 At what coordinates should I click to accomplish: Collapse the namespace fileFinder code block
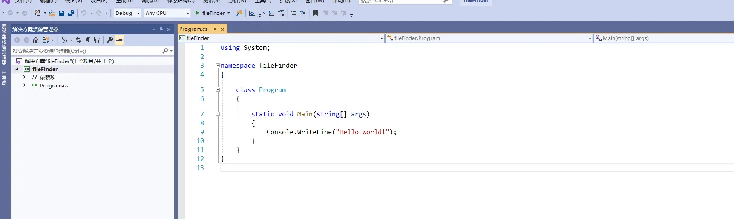(218, 66)
